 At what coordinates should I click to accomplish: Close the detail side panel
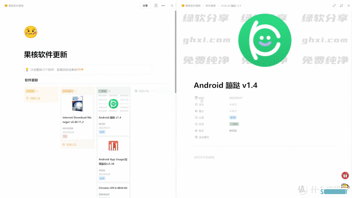[348, 6]
